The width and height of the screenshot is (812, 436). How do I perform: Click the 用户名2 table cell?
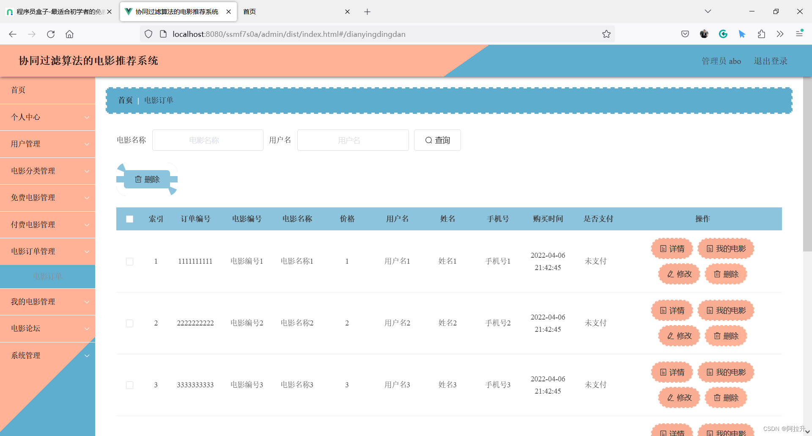(397, 323)
